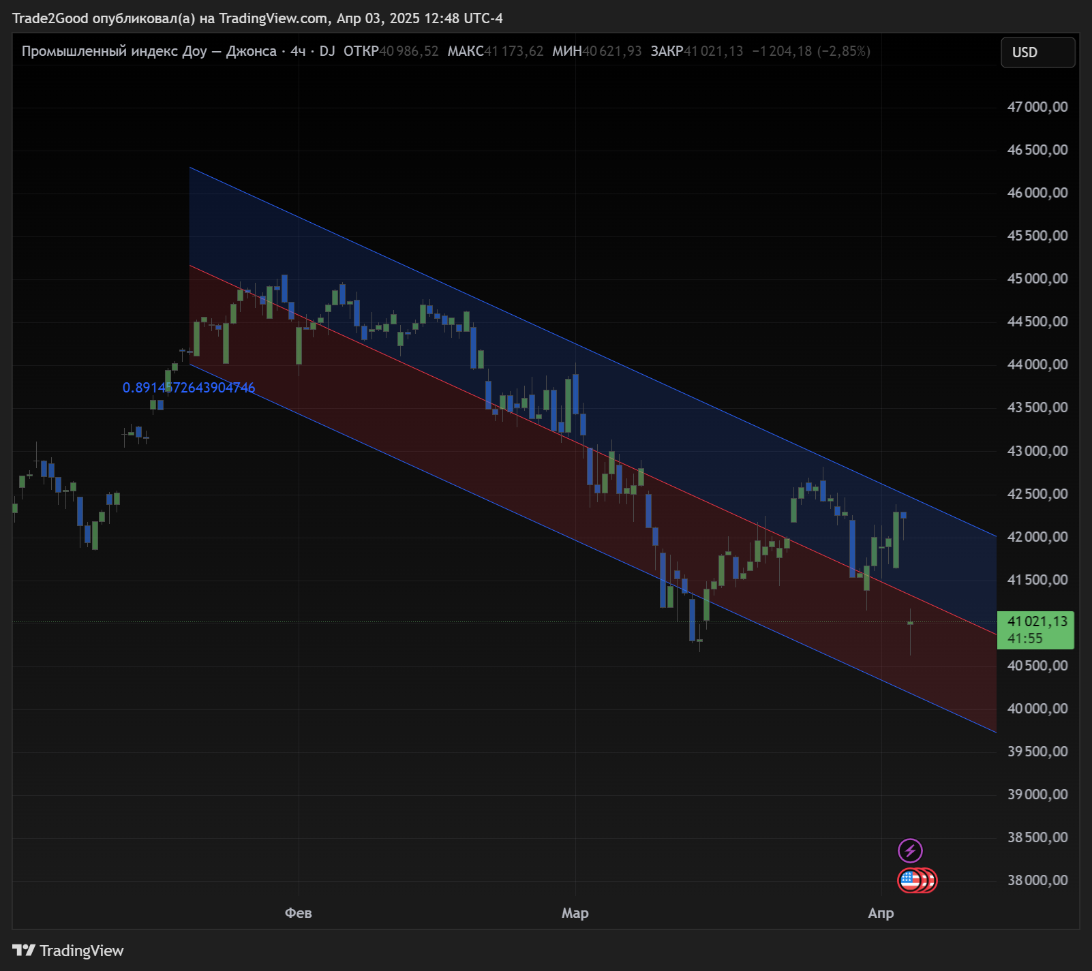Click the green 41 021,13 current price label
Screen dimensions: 1092x971
pyautogui.click(x=1035, y=622)
